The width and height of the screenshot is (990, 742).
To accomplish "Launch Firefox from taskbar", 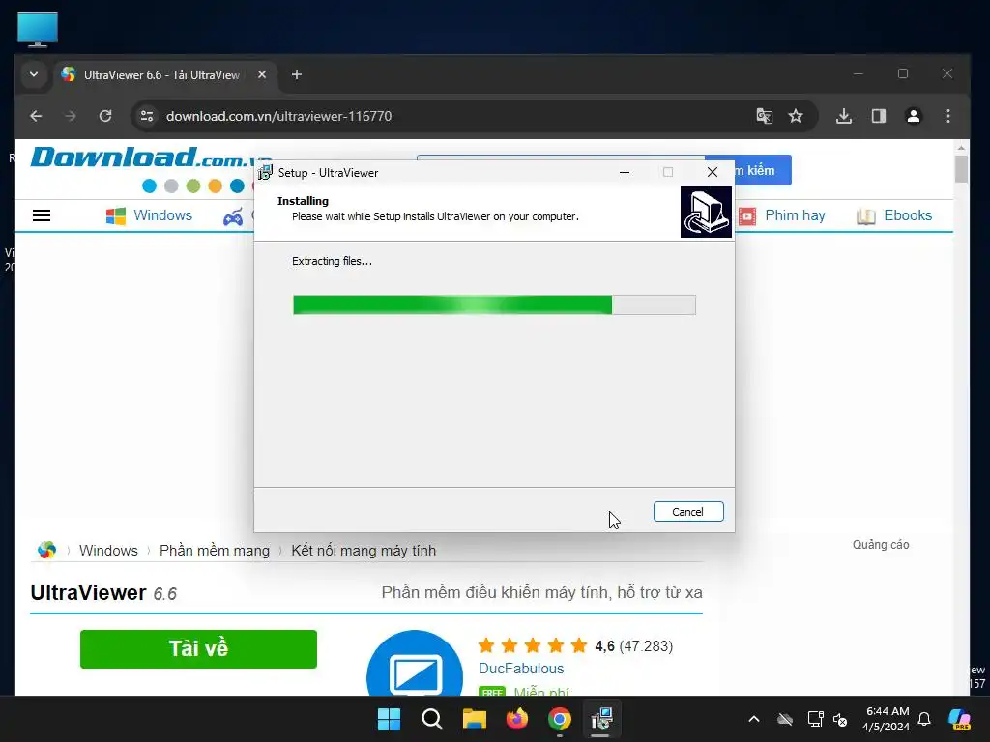I will pyautogui.click(x=516, y=719).
